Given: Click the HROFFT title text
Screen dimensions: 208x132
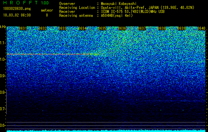Looking at the screenshot, I should coord(21,3).
